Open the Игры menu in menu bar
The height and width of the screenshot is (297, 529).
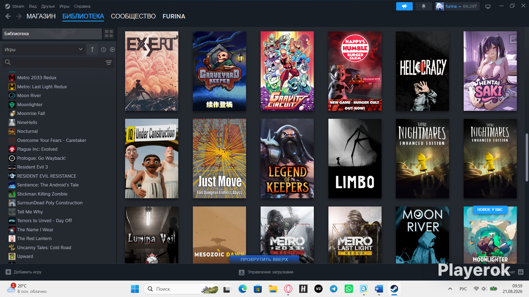pos(64,6)
